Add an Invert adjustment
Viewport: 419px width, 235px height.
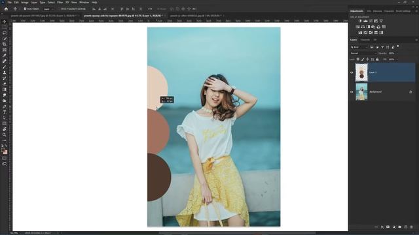point(360,33)
